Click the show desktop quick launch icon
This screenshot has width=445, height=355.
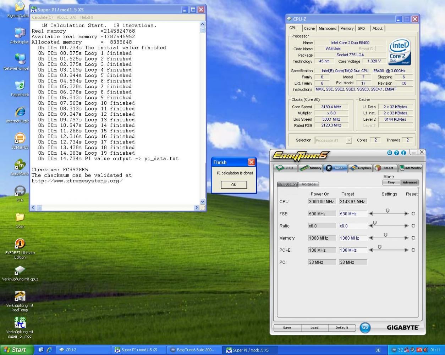41,350
